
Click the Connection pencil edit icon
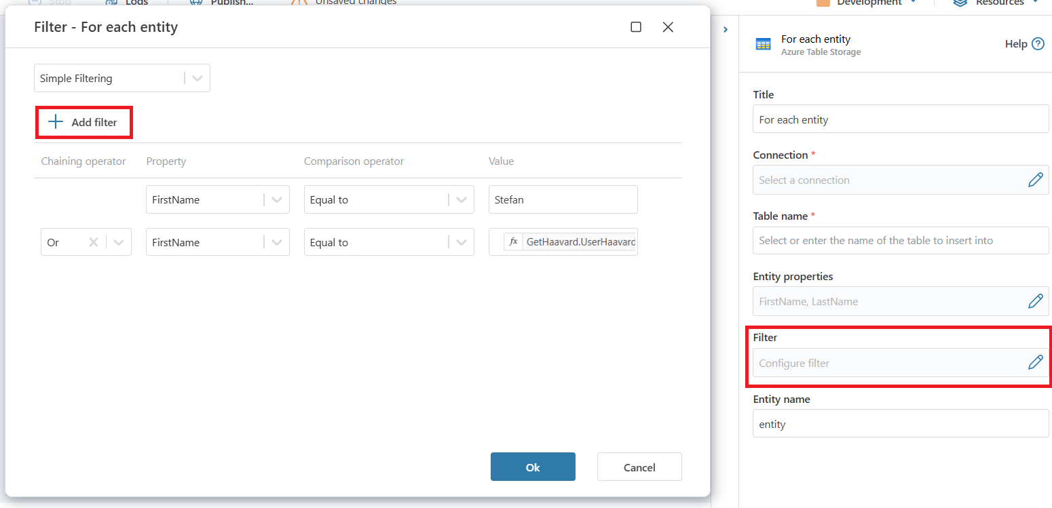click(1035, 180)
